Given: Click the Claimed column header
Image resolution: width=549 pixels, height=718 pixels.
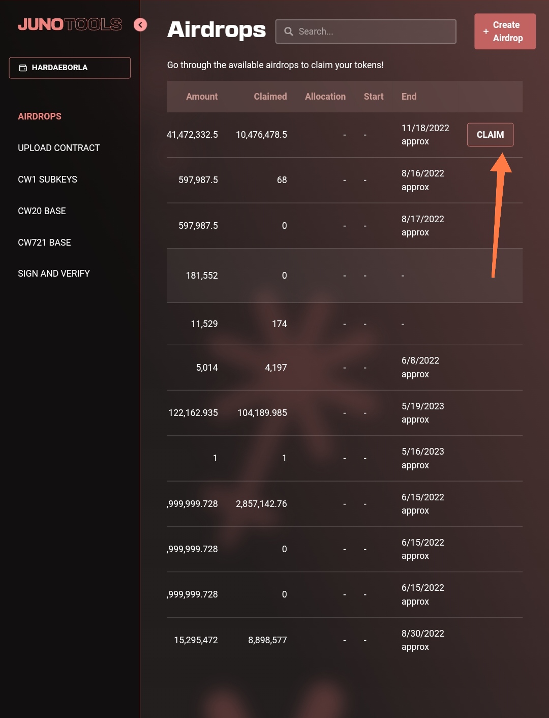Looking at the screenshot, I should click(x=270, y=97).
